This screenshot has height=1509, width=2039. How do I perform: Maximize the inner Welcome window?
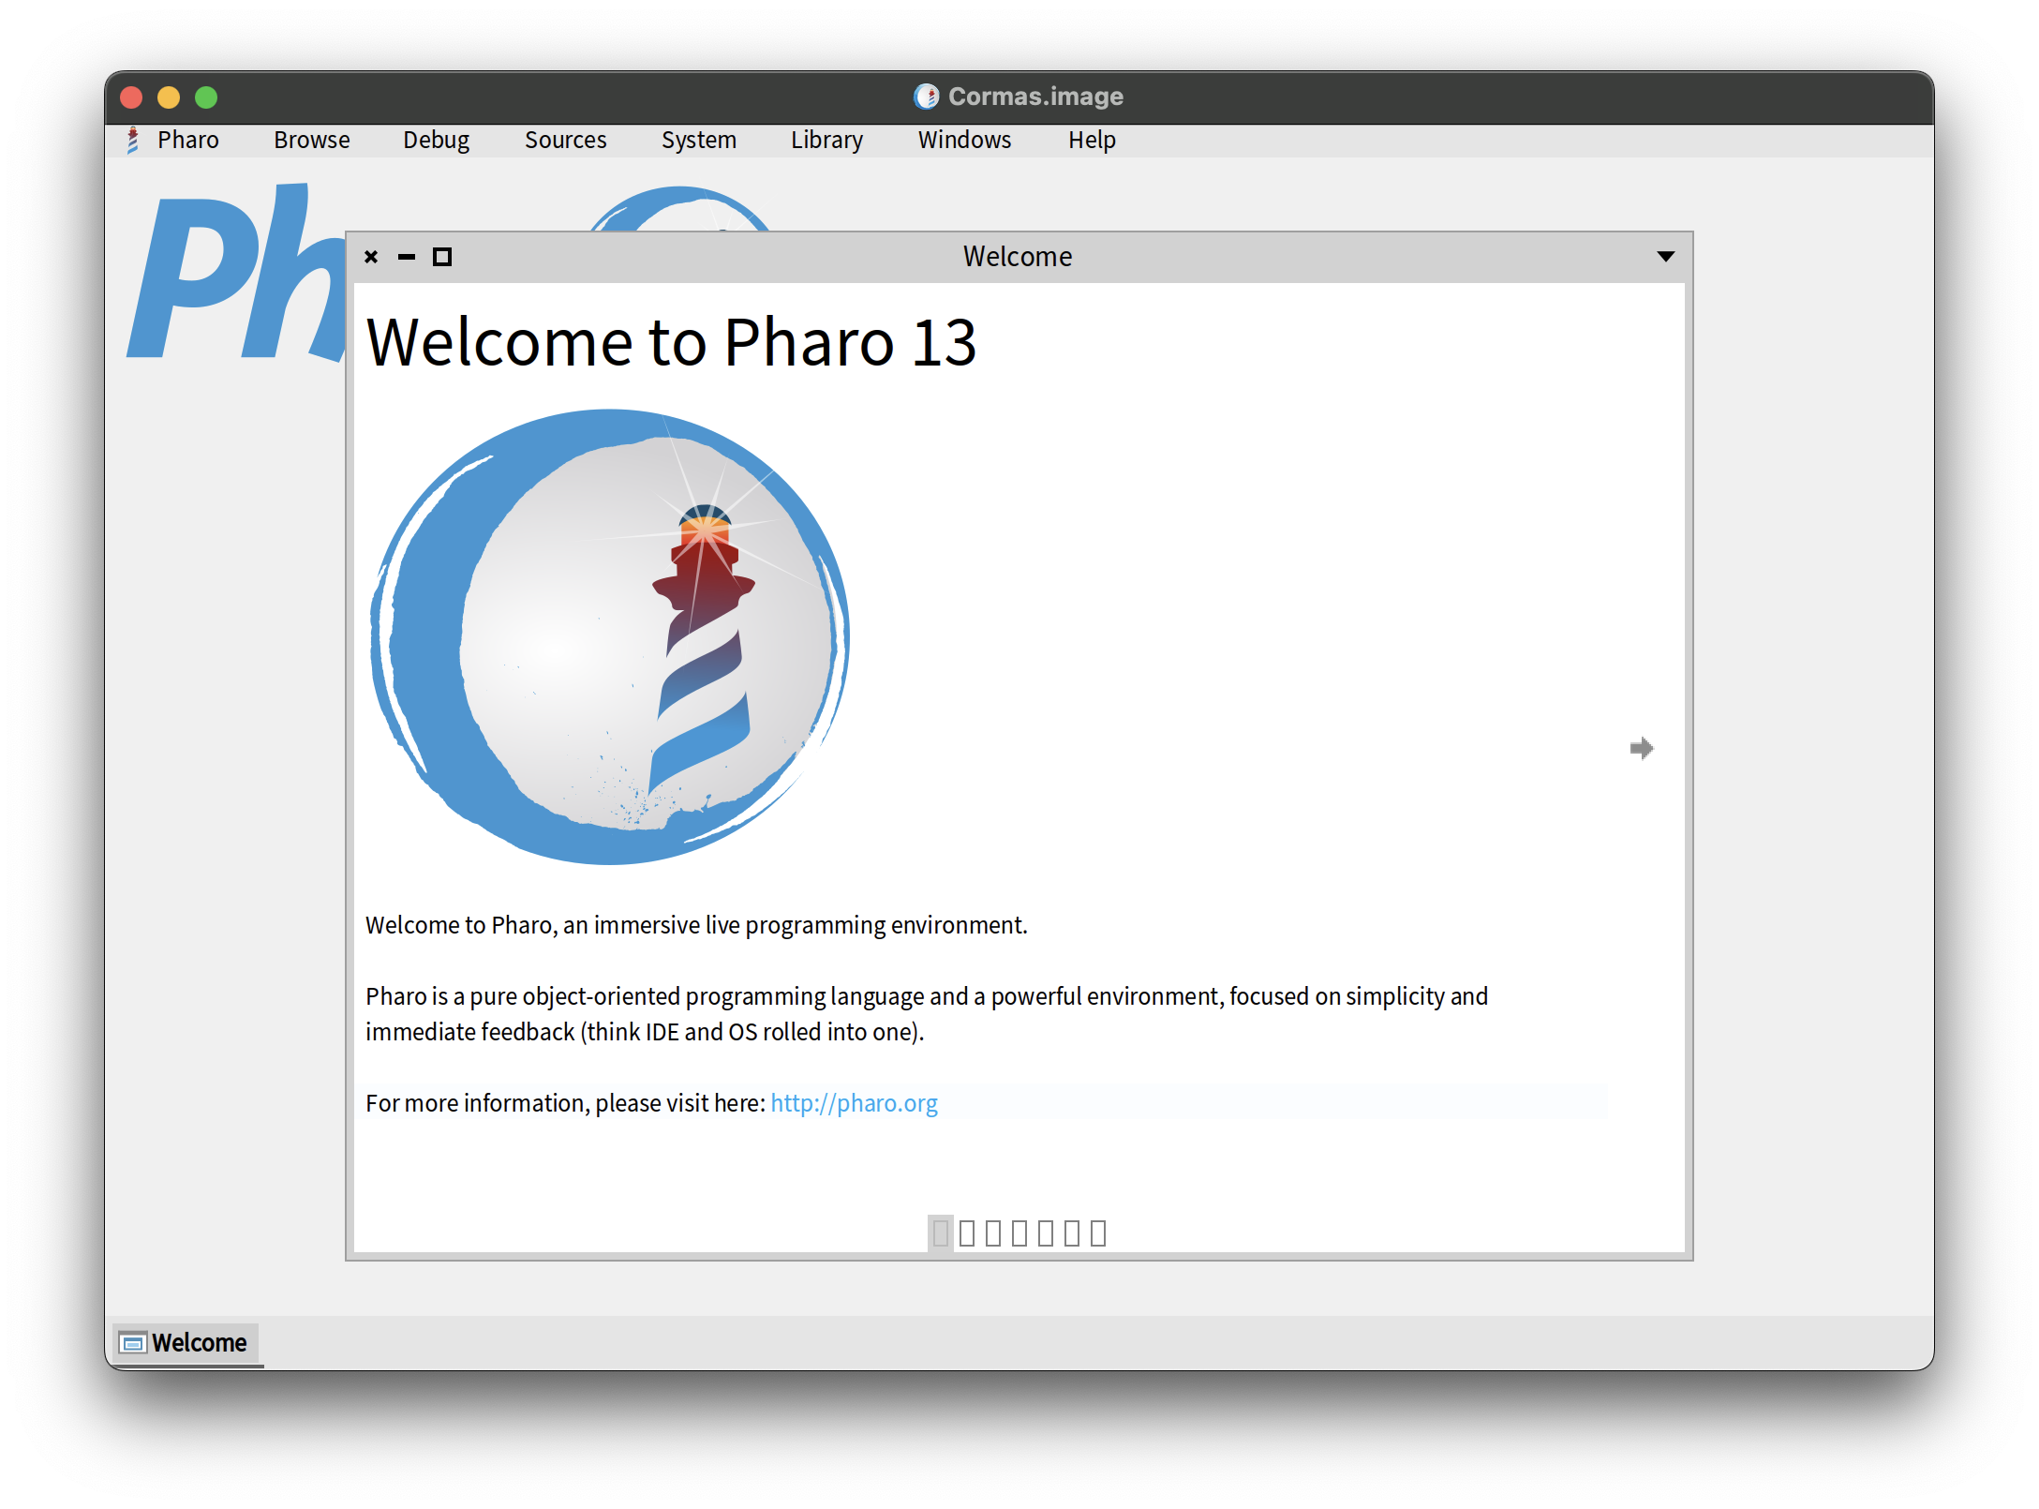coord(442,257)
